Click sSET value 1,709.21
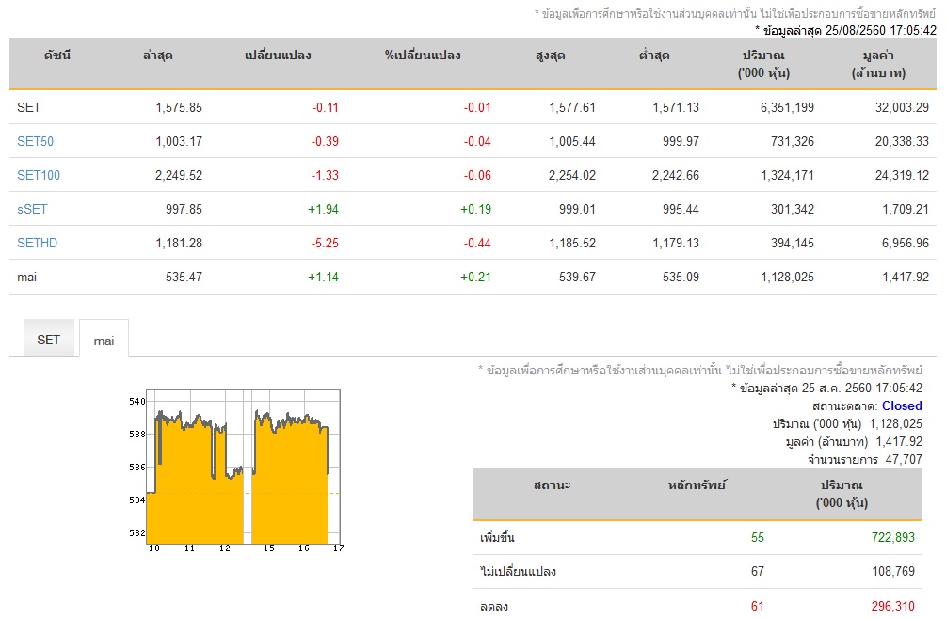This screenshot has width=946, height=619. (906, 209)
